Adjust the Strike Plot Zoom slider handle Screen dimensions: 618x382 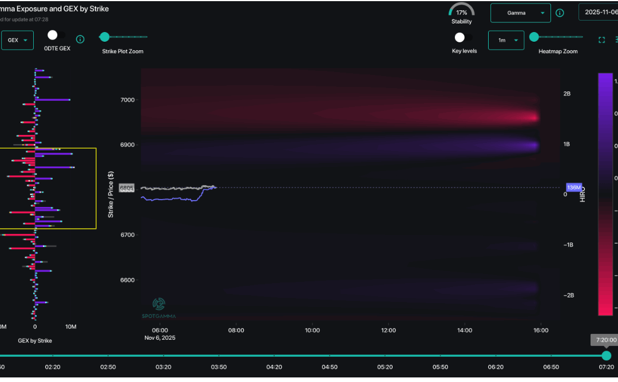104,36
